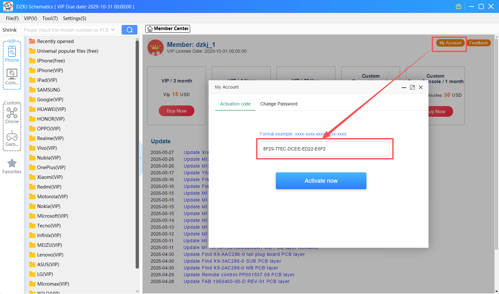Open the Lenovo(VIP) folder
Image resolution: width=499 pixels, height=294 pixels.
click(46, 255)
